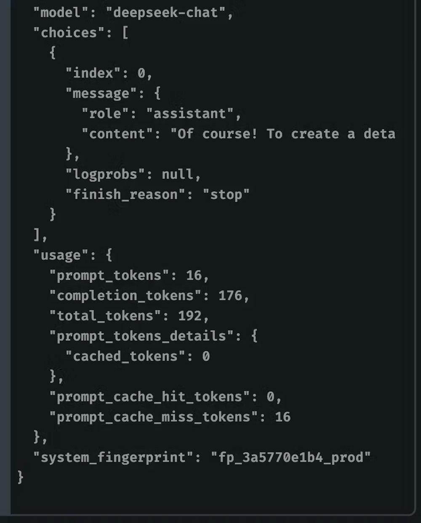Click the opening bracket after "choices"
Image resolution: width=421 pixels, height=523 pixels.
point(125,33)
